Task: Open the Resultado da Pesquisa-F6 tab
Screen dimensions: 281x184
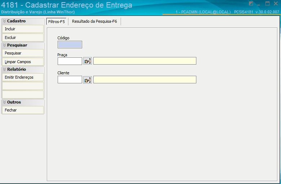Action: [x=94, y=21]
